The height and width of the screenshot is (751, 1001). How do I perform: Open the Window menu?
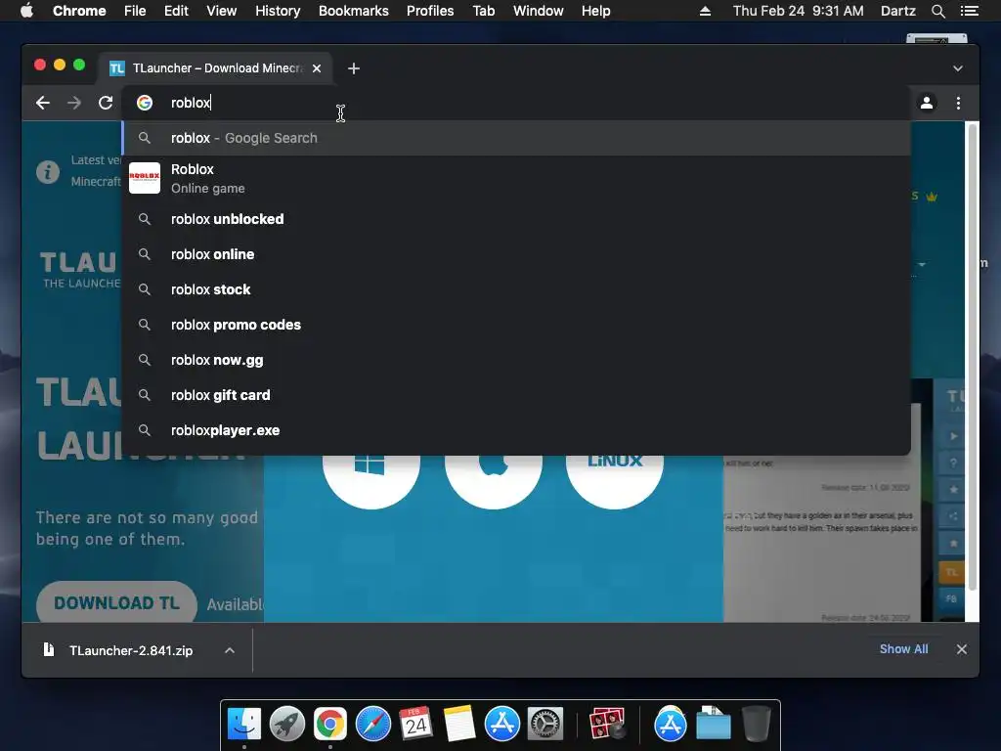(x=539, y=11)
